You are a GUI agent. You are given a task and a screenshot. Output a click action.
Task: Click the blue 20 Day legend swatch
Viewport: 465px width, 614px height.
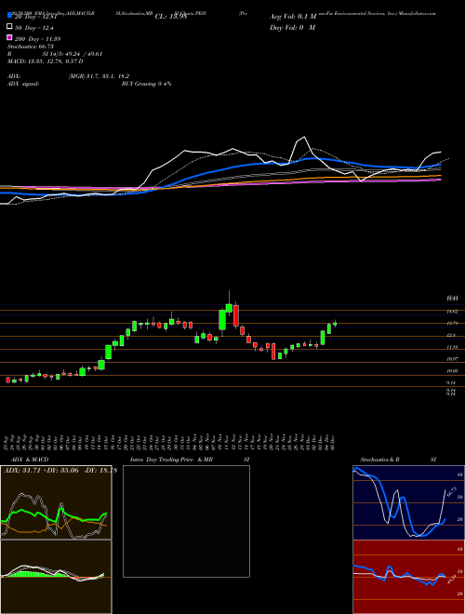point(10,16)
